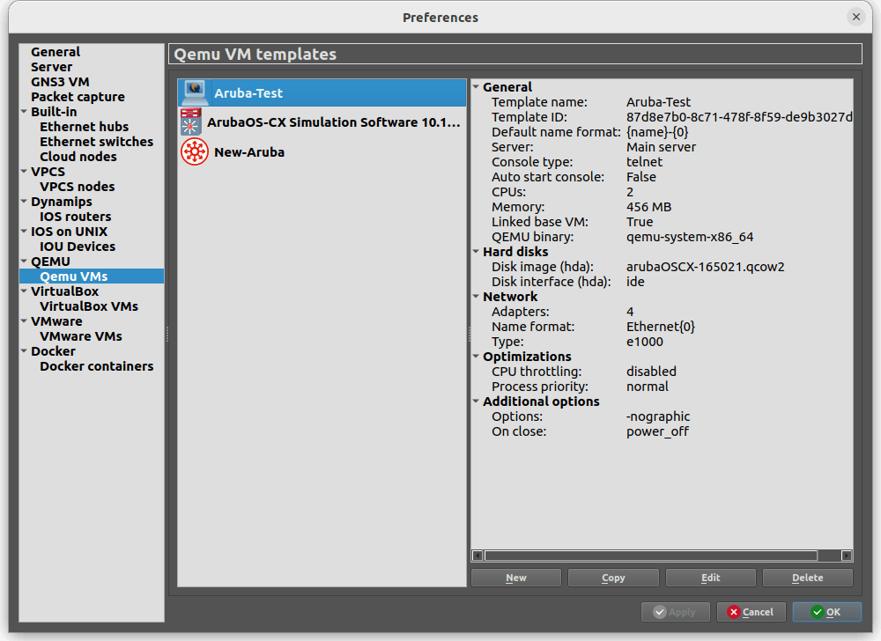The height and width of the screenshot is (641, 881).
Task: Open VirtualBox VMs preferences
Action: pyautogui.click(x=91, y=306)
